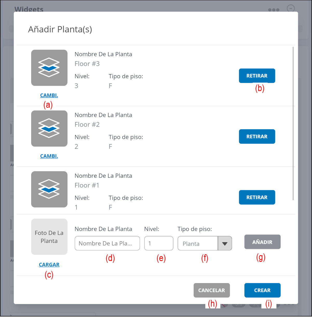Focus the Nombre De La Planta input

click(107, 243)
